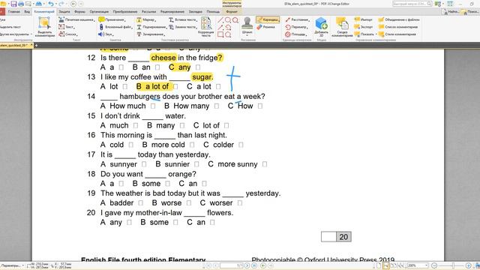Image resolution: width=480 pixels, height=270 pixels.
Task: Open the Вид ribbon tab
Action: (27, 12)
